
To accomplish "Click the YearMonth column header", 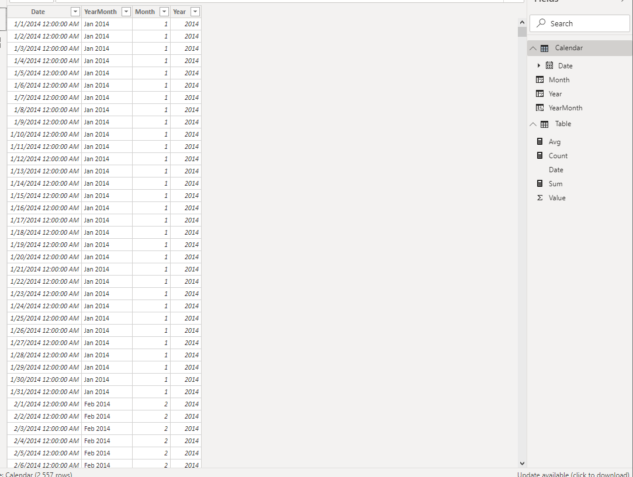I will coord(100,12).
